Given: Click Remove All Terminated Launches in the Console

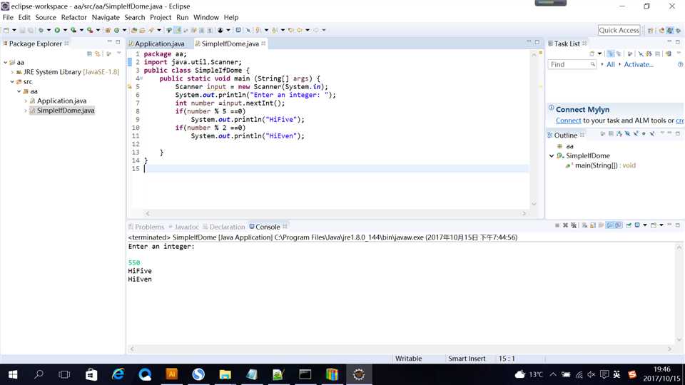Looking at the screenshot, I should pyautogui.click(x=574, y=225).
